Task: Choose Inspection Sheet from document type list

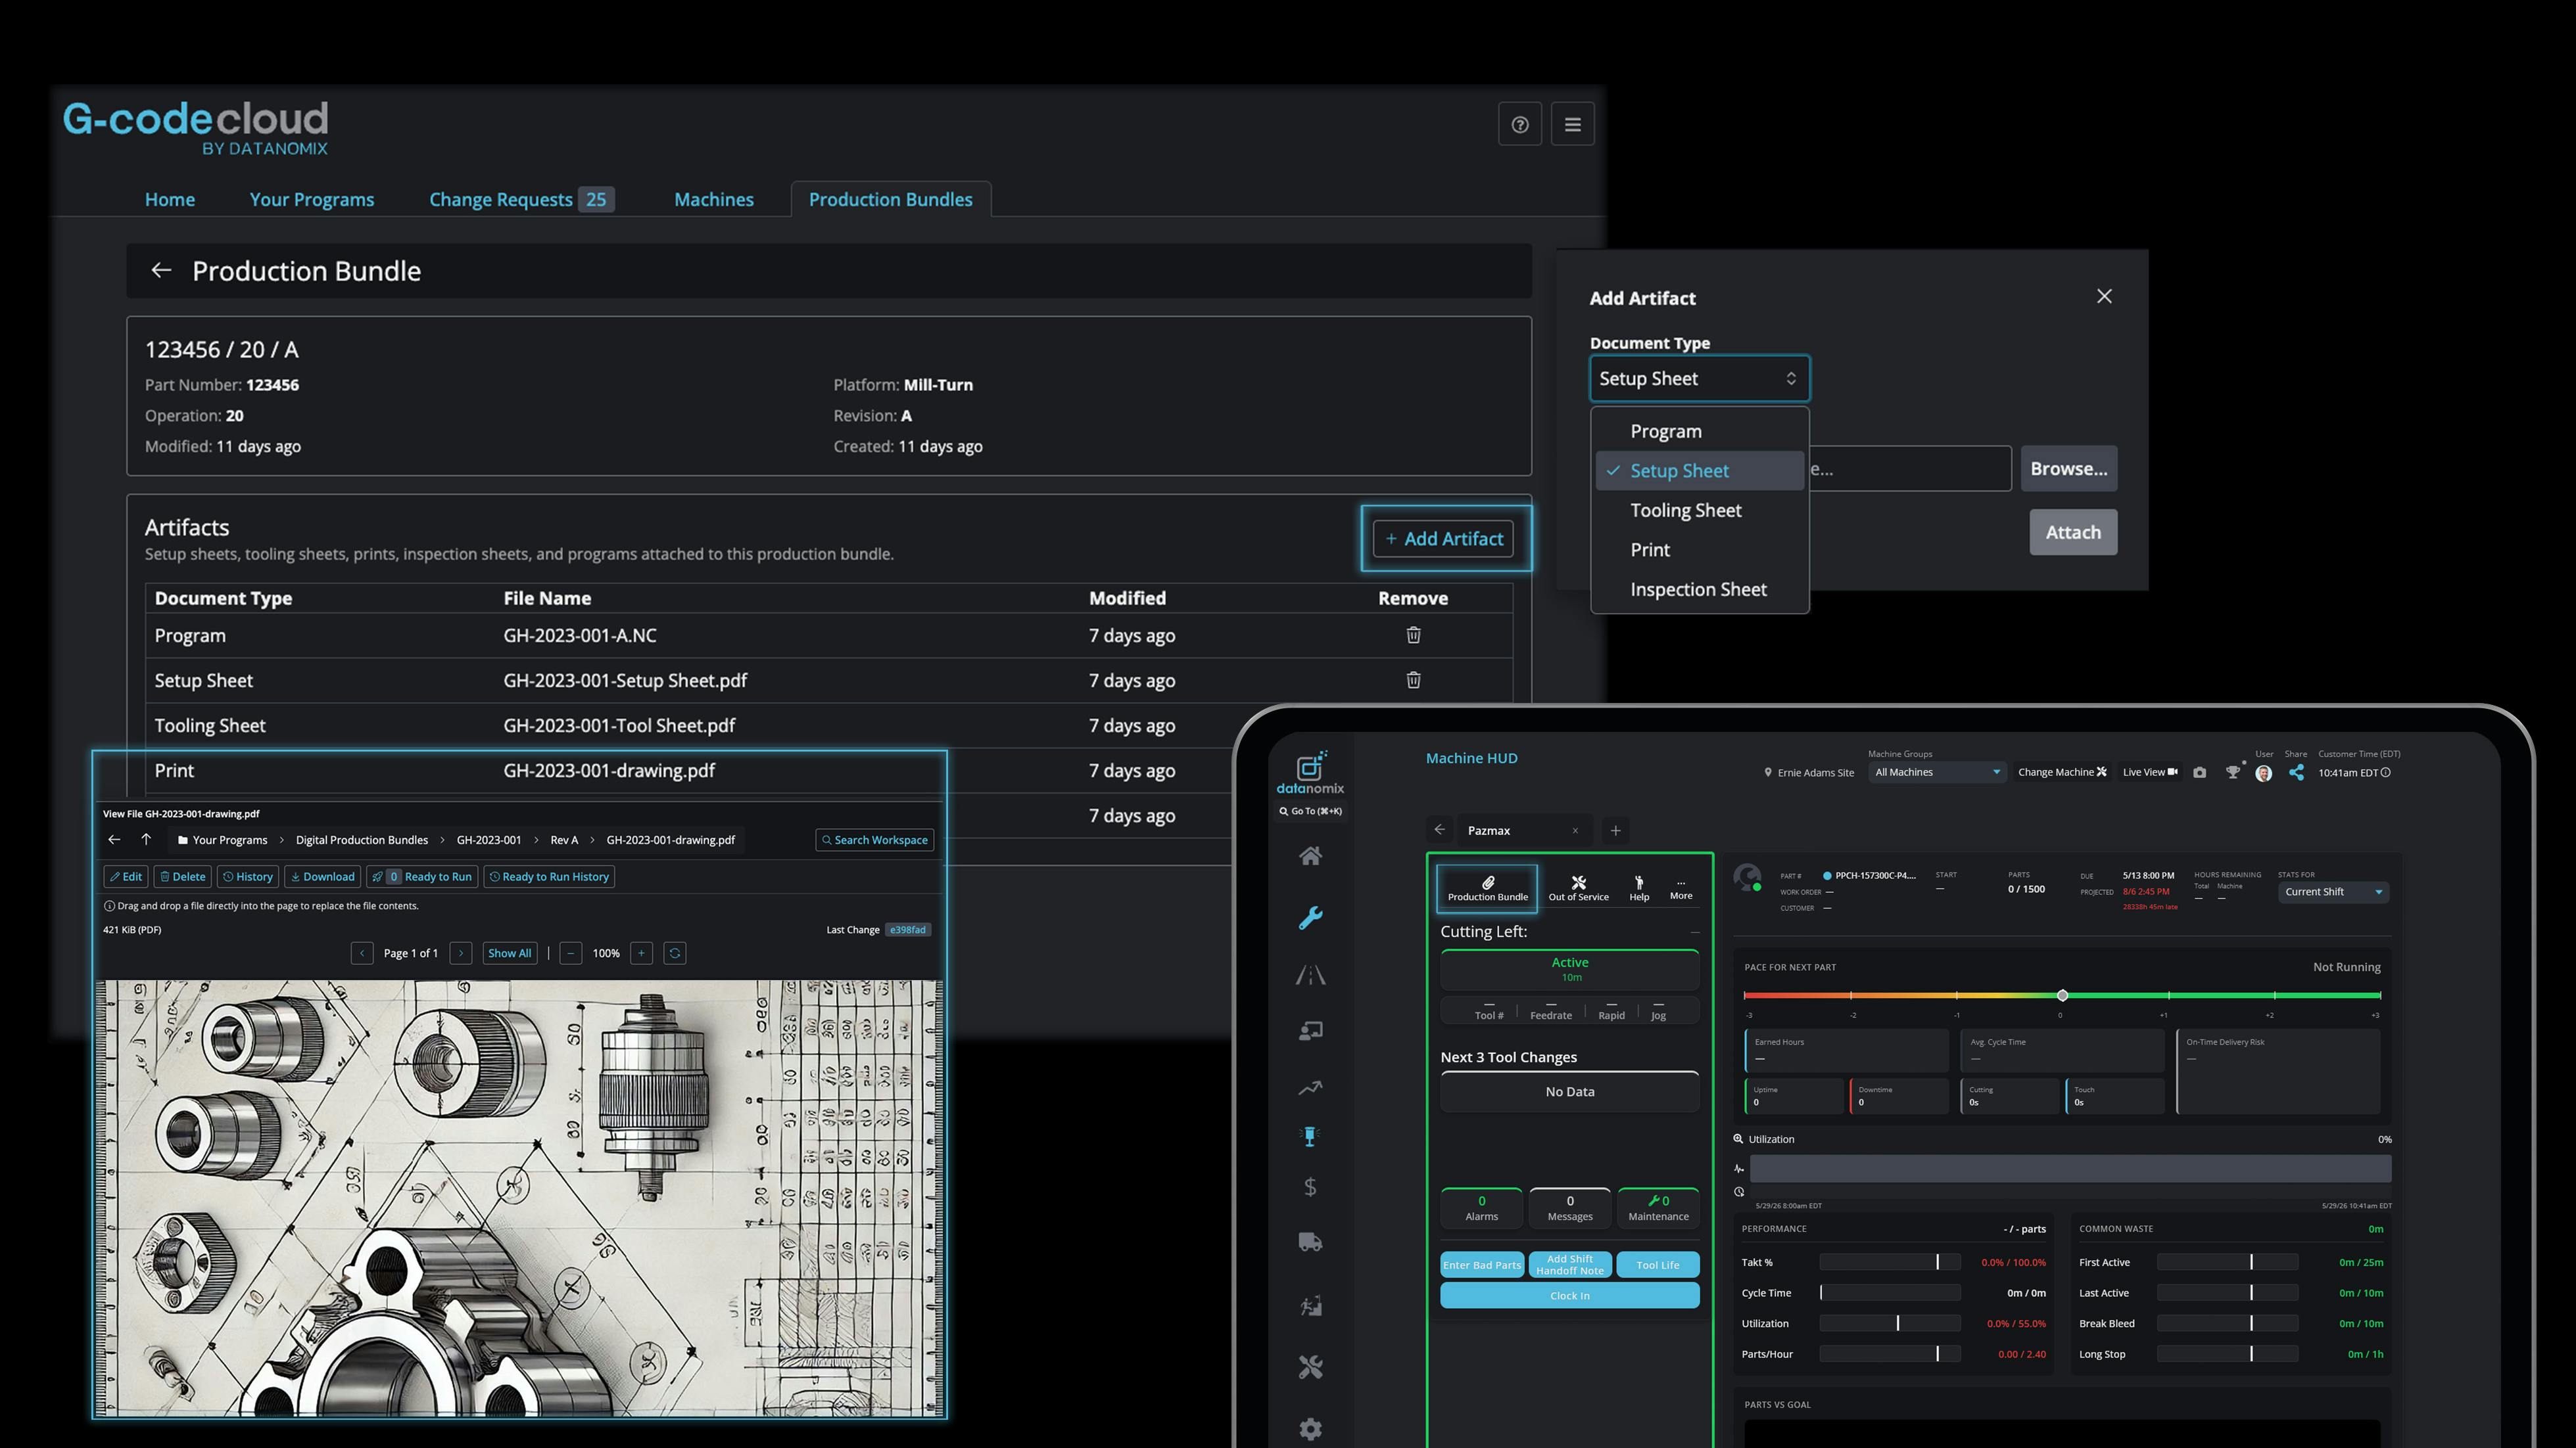Action: coord(1699,589)
